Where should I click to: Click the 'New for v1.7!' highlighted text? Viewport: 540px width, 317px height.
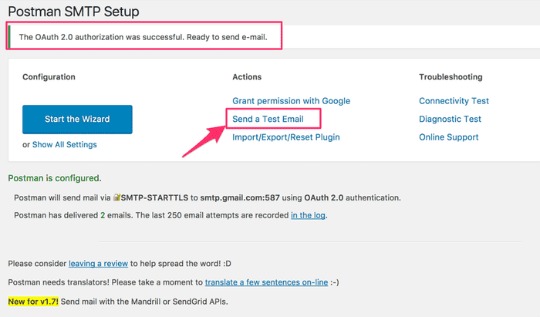33,302
